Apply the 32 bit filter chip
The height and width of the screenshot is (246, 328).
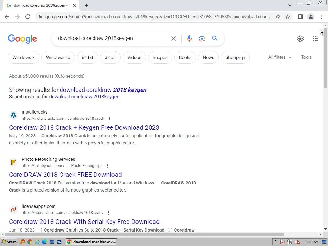coord(110,57)
